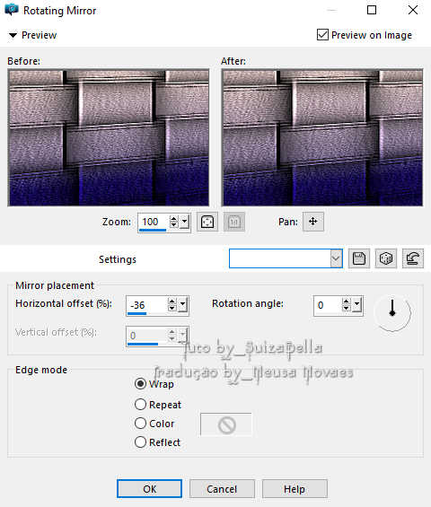Click the rotation angle dial control

pyautogui.click(x=392, y=312)
